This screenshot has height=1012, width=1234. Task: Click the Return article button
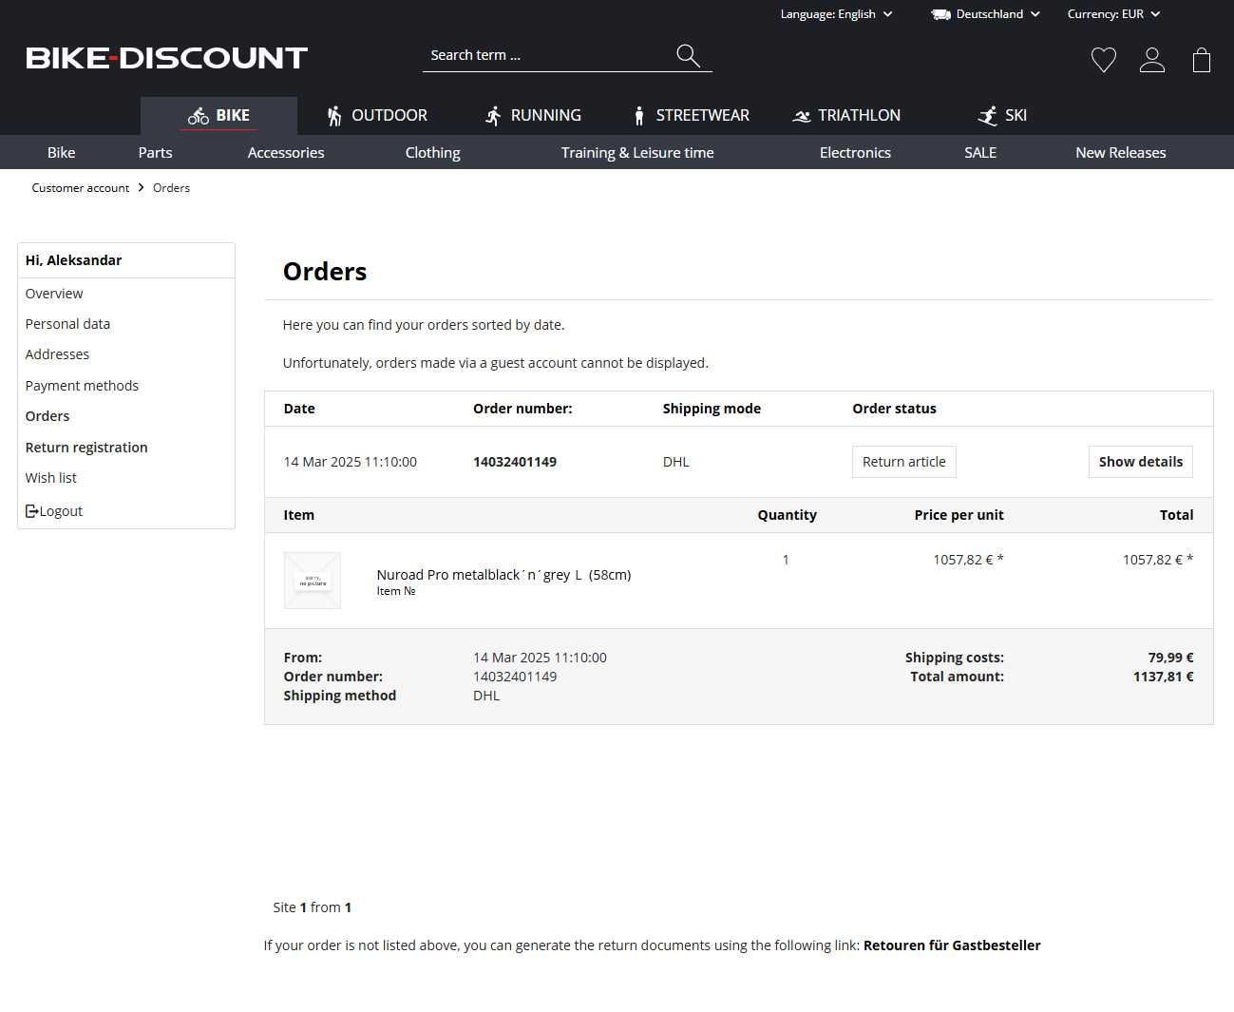coord(903,462)
